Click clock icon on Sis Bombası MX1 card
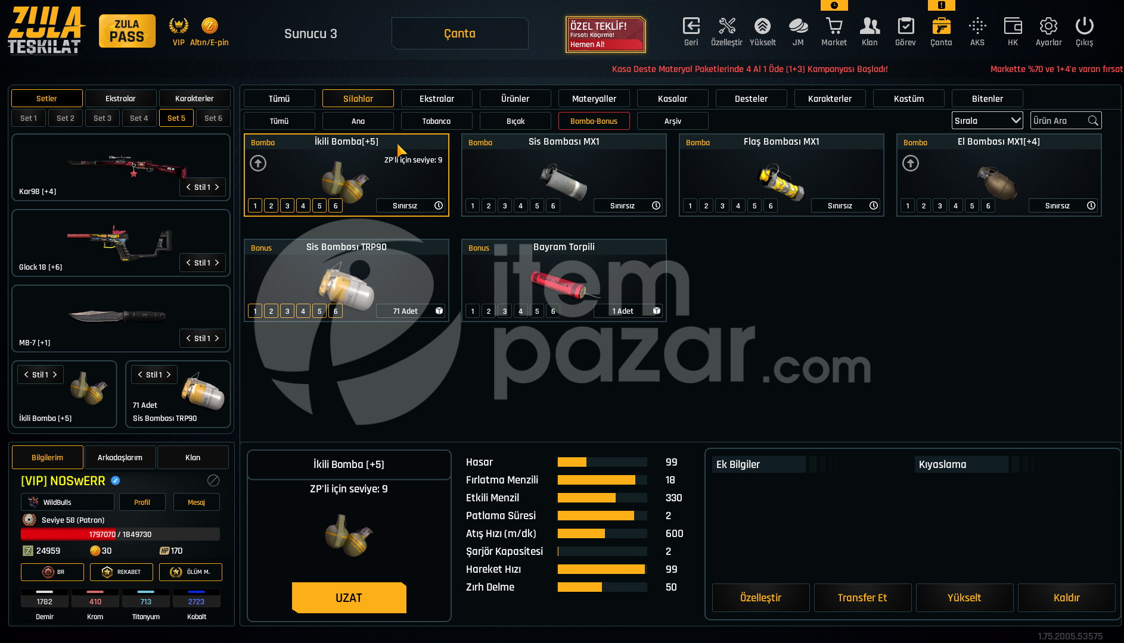This screenshot has width=1124, height=643. (x=656, y=205)
